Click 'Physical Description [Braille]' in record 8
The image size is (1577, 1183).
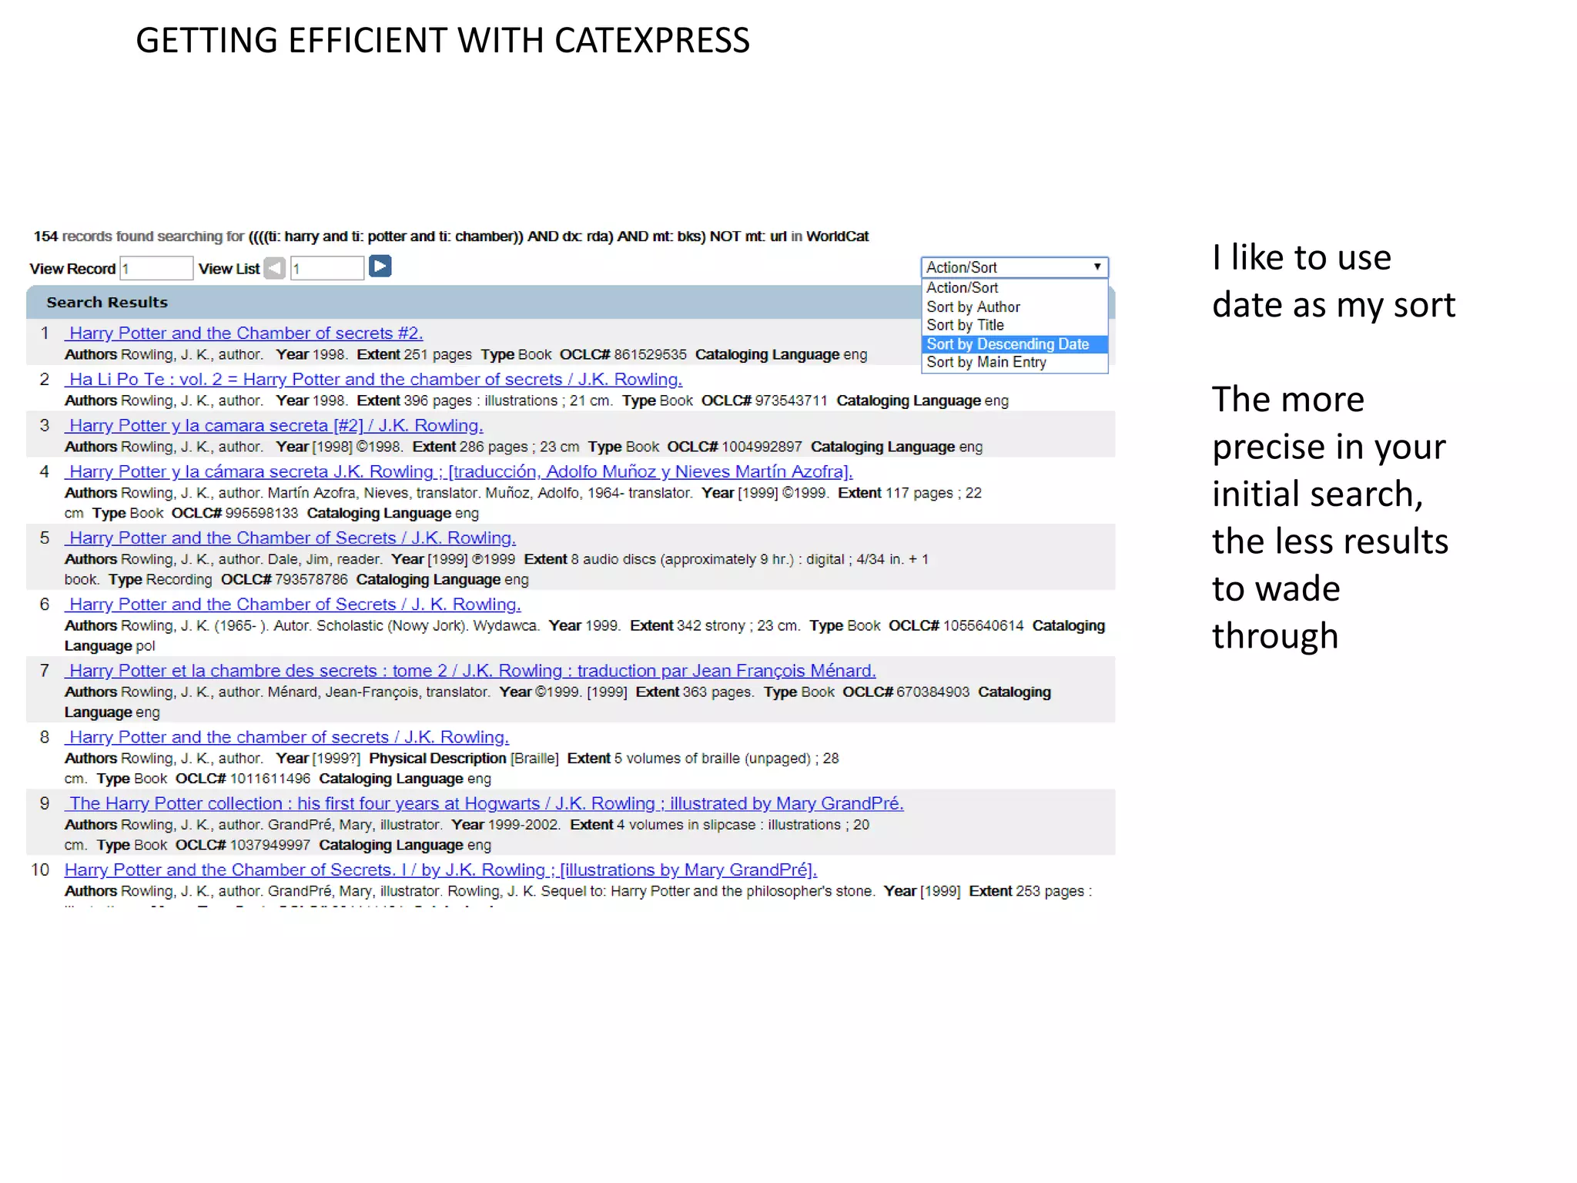tap(464, 758)
